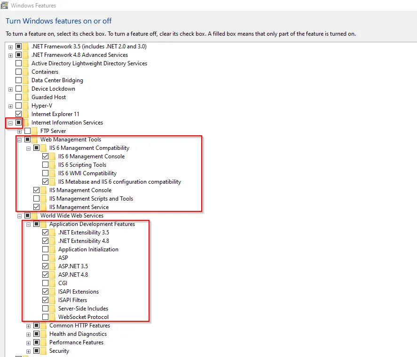Expand .NET Framework 3.5 node
The image size is (417, 357).
pyautogui.click(x=10, y=47)
